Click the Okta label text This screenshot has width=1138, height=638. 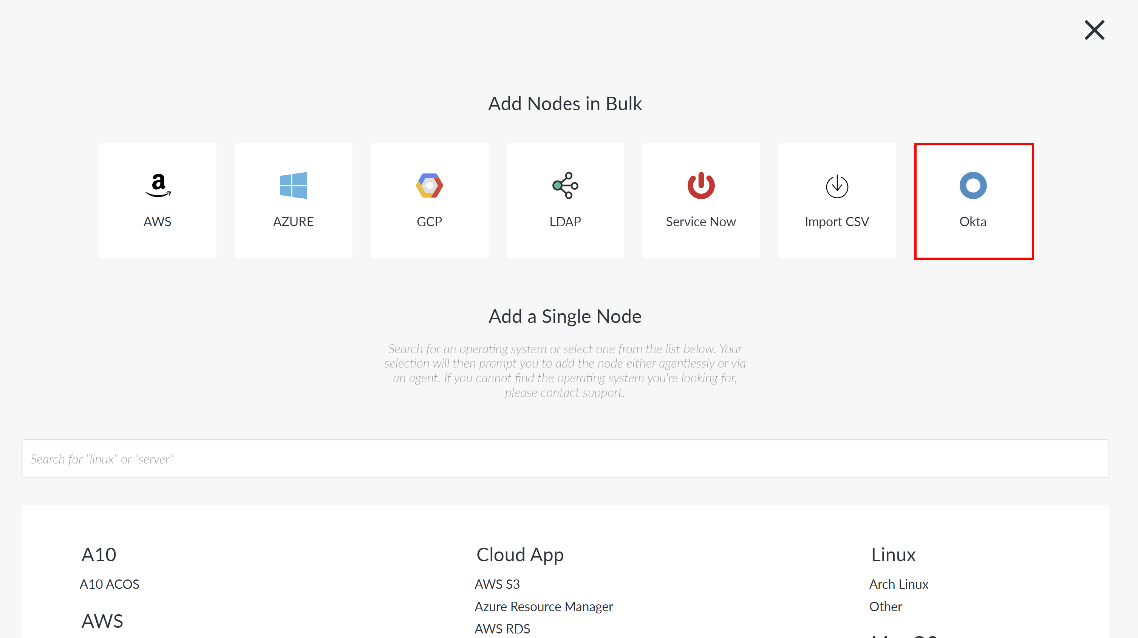tap(973, 221)
